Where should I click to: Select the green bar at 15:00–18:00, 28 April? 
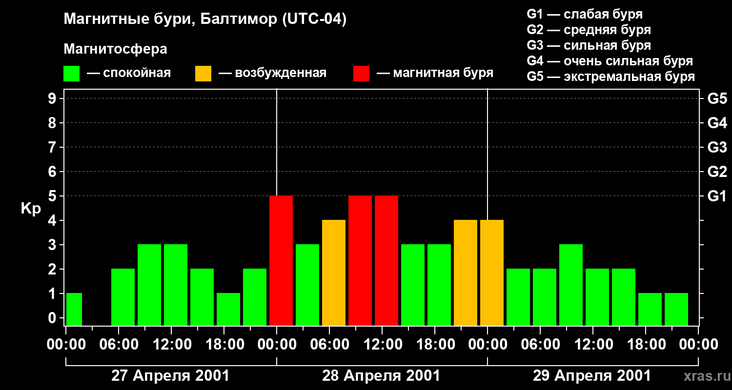413,285
